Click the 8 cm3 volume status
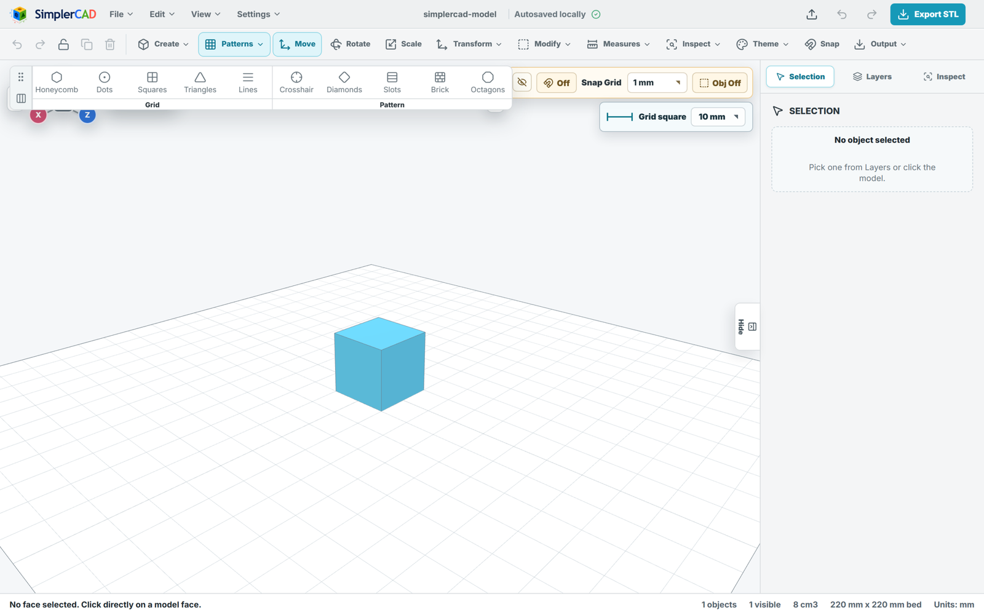 pyautogui.click(x=805, y=605)
